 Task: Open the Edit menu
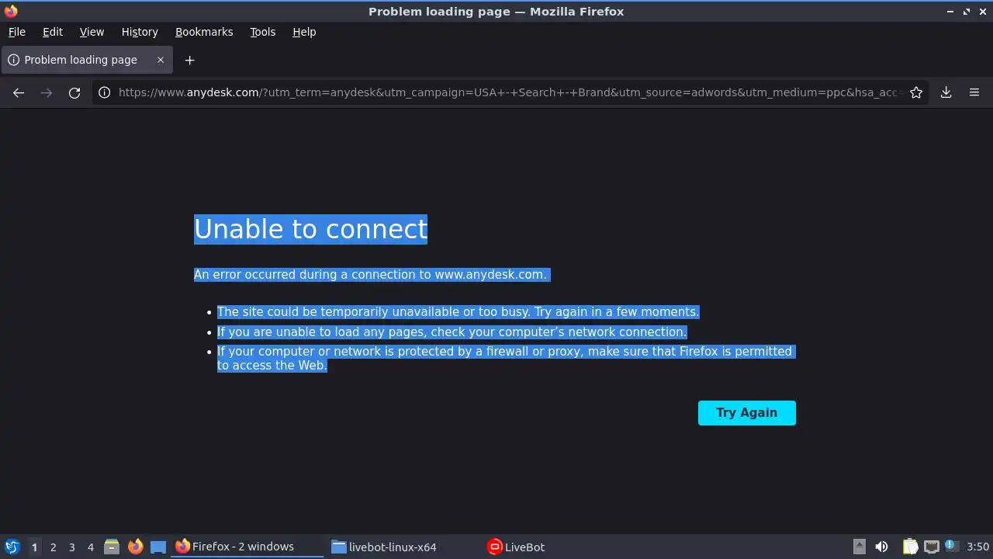point(53,32)
